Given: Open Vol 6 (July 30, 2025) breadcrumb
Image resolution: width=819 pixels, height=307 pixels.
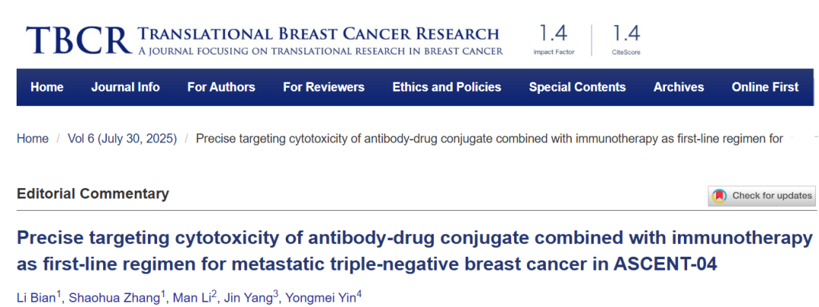Looking at the screenshot, I should coord(122,139).
